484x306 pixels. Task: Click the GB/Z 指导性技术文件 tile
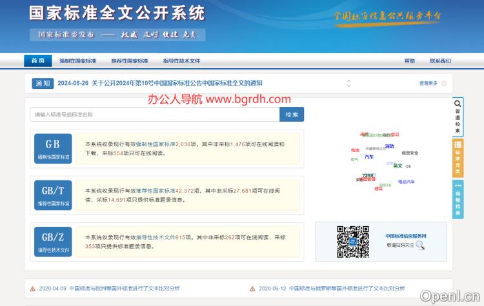53,241
